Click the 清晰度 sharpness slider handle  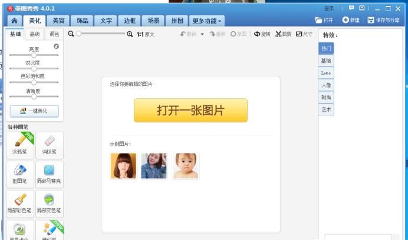pos(34,96)
